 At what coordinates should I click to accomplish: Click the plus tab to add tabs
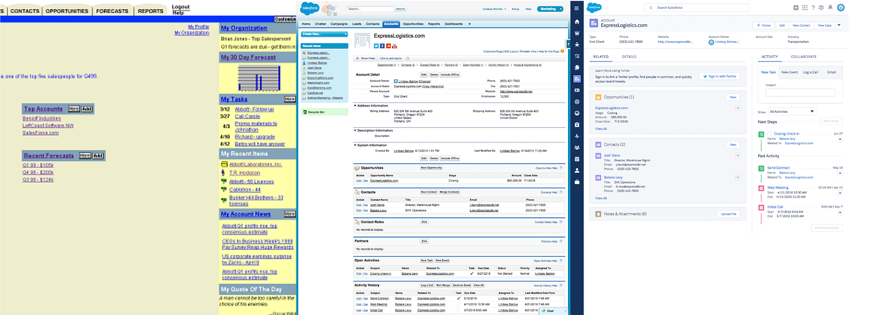[x=469, y=24]
